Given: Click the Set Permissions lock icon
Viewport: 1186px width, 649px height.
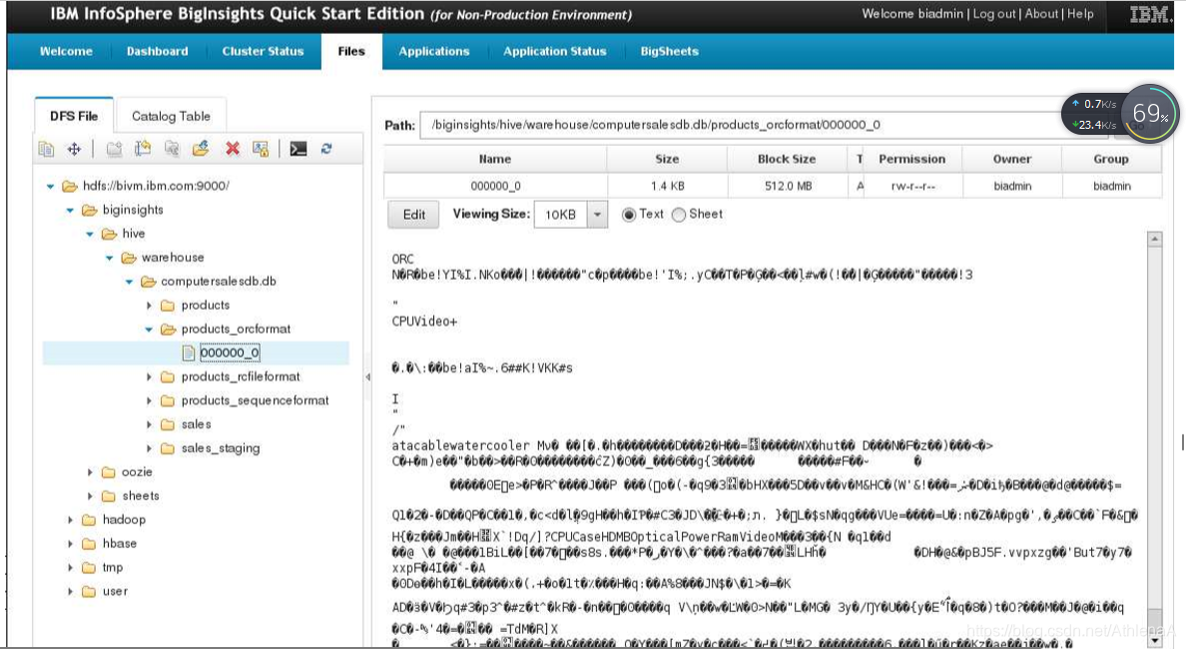Looking at the screenshot, I should [261, 149].
